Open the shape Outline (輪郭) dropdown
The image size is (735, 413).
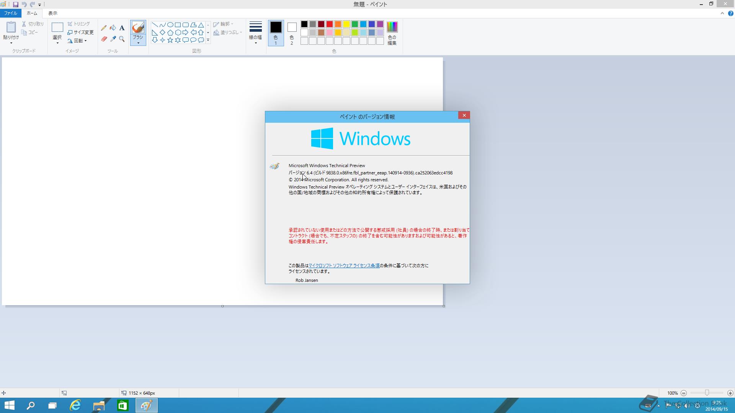[x=224, y=24]
